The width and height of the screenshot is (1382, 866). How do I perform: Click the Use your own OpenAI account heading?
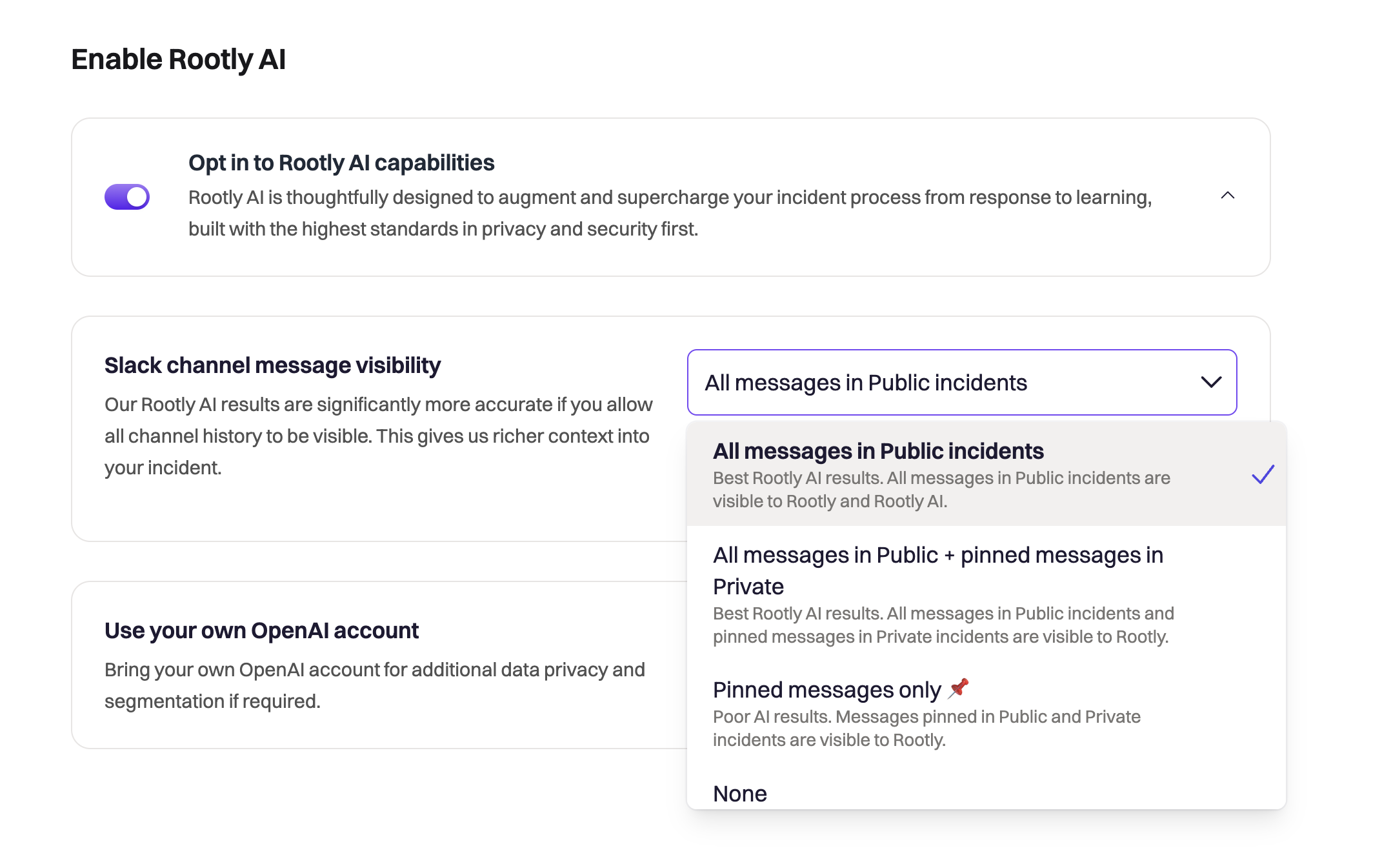tap(262, 630)
